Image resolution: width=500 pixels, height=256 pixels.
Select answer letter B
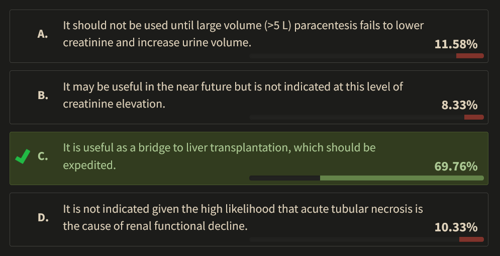43,96
